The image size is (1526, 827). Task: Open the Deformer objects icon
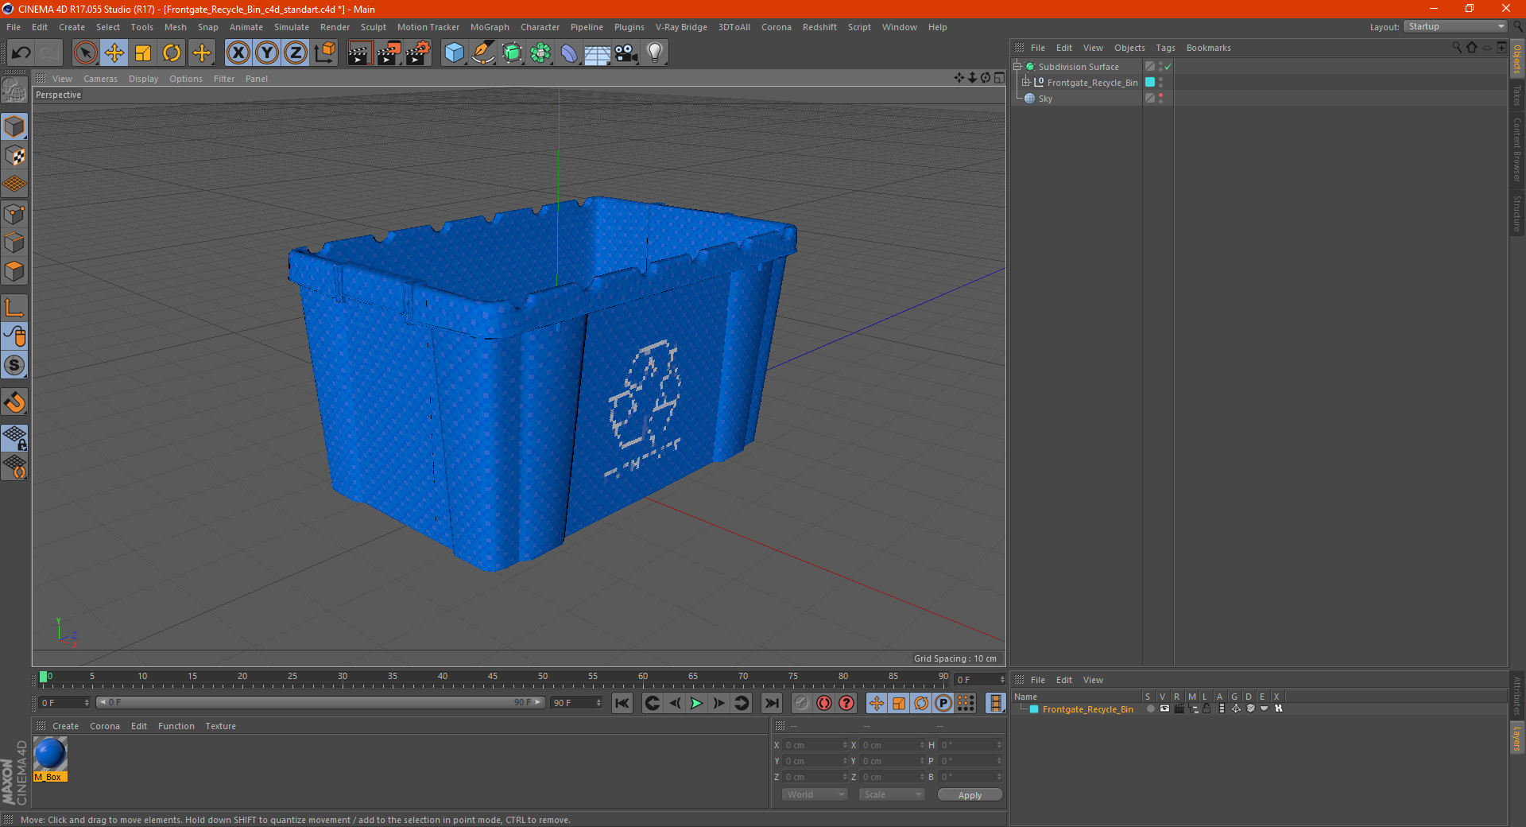point(569,53)
